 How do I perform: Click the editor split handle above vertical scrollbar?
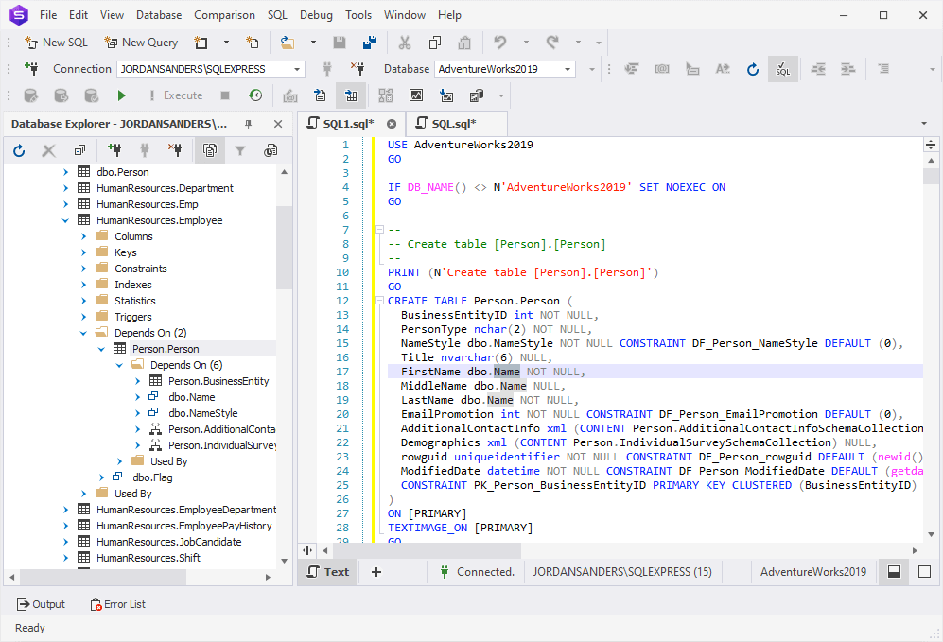pos(931,145)
